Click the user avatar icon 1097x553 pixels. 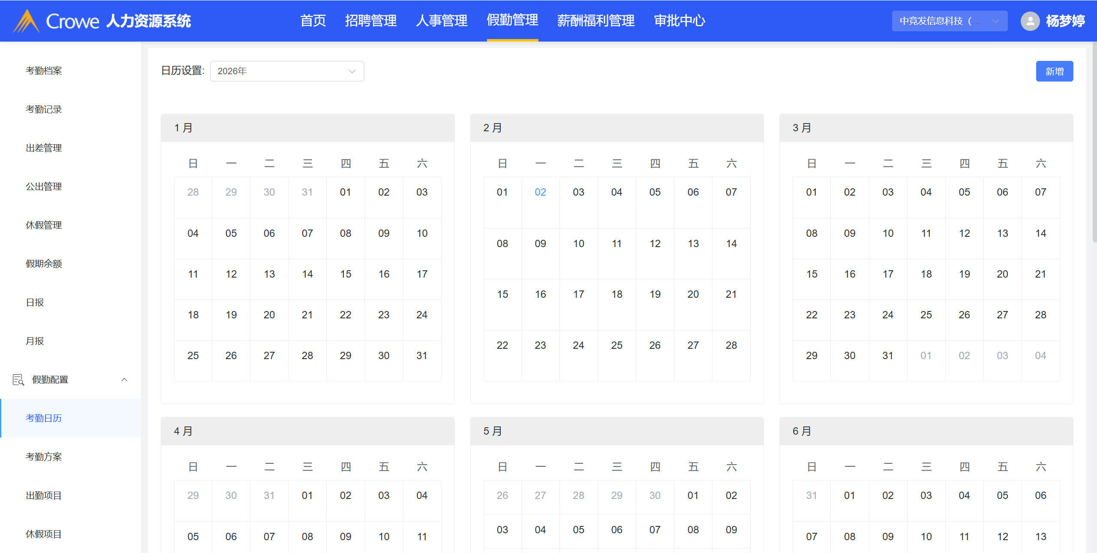click(x=1030, y=21)
